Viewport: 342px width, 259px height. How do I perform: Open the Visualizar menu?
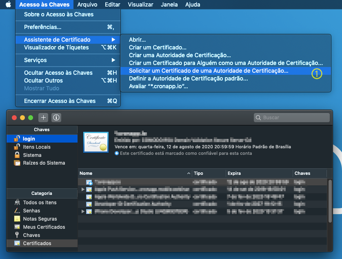tap(140, 4)
